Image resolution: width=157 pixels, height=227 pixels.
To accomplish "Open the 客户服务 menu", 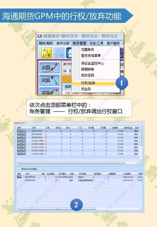I will point(113,43).
